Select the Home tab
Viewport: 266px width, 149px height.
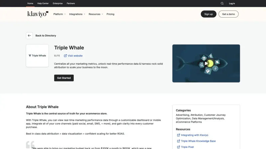[30, 3]
